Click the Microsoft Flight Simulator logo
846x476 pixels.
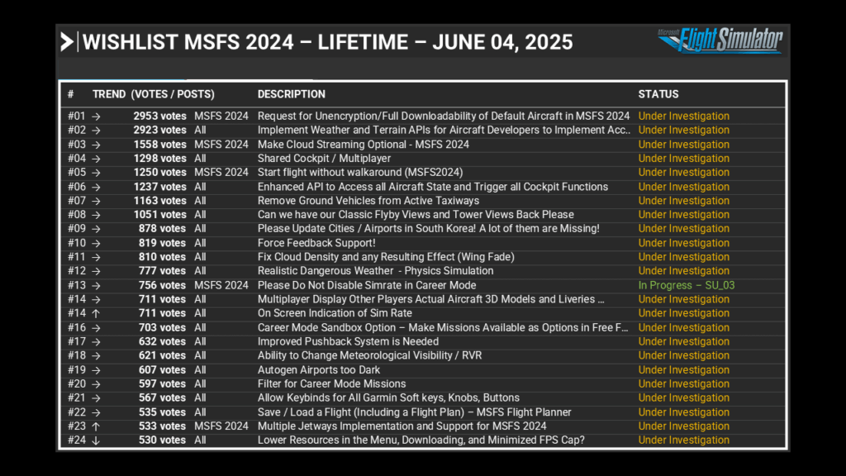[719, 40]
